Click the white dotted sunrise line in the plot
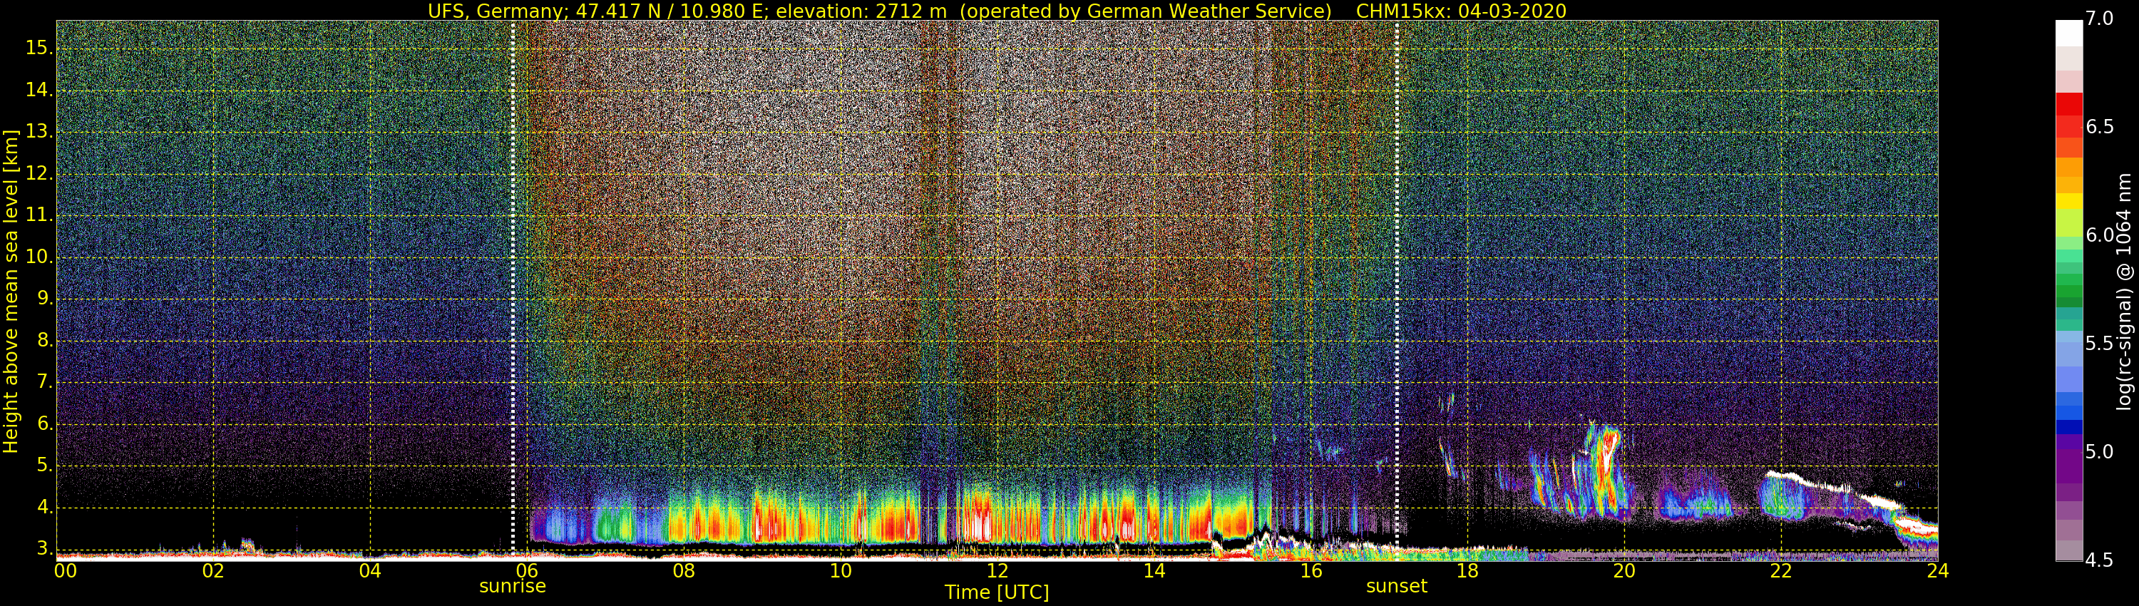Image resolution: width=2139 pixels, height=606 pixels. click(x=513, y=288)
